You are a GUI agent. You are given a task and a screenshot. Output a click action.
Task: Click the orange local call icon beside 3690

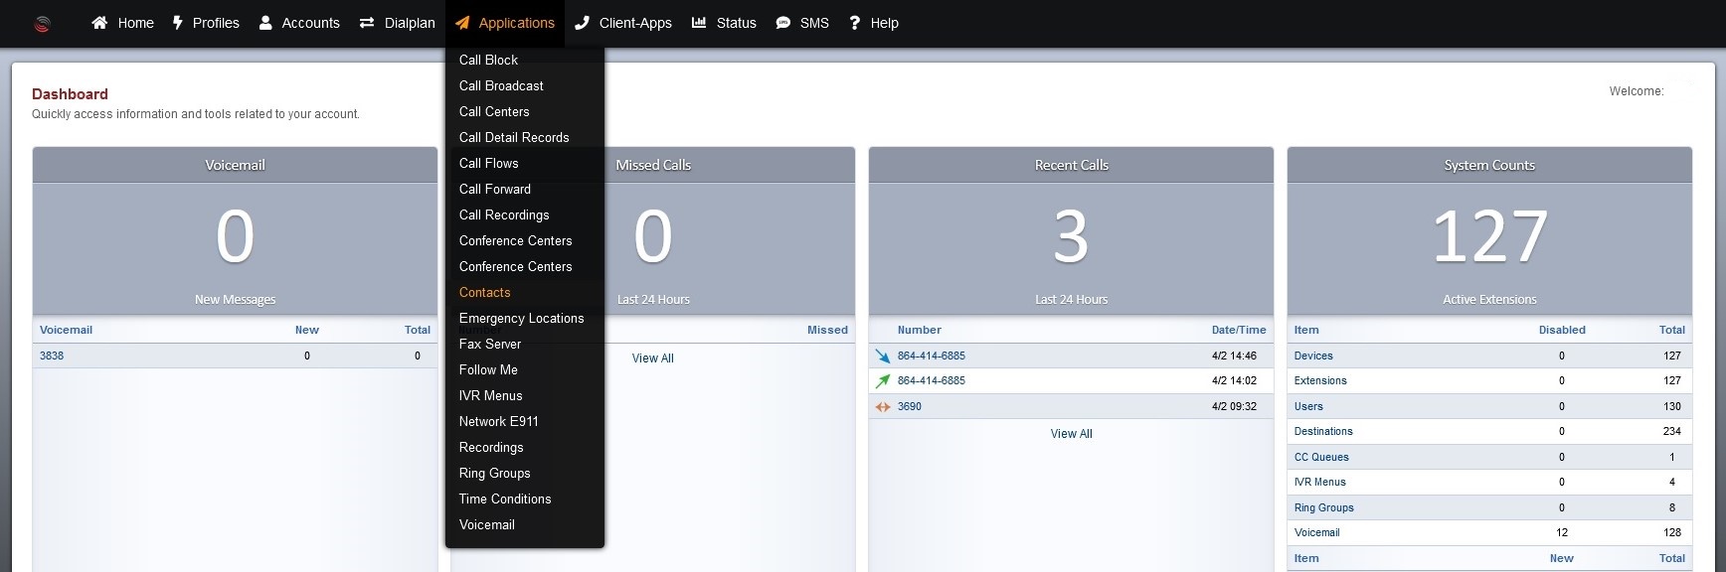883,406
